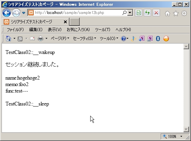Image resolution: width=191 pixels, height=141 pixels.
Task: Click the URL address field
Action: (x=78, y=13)
